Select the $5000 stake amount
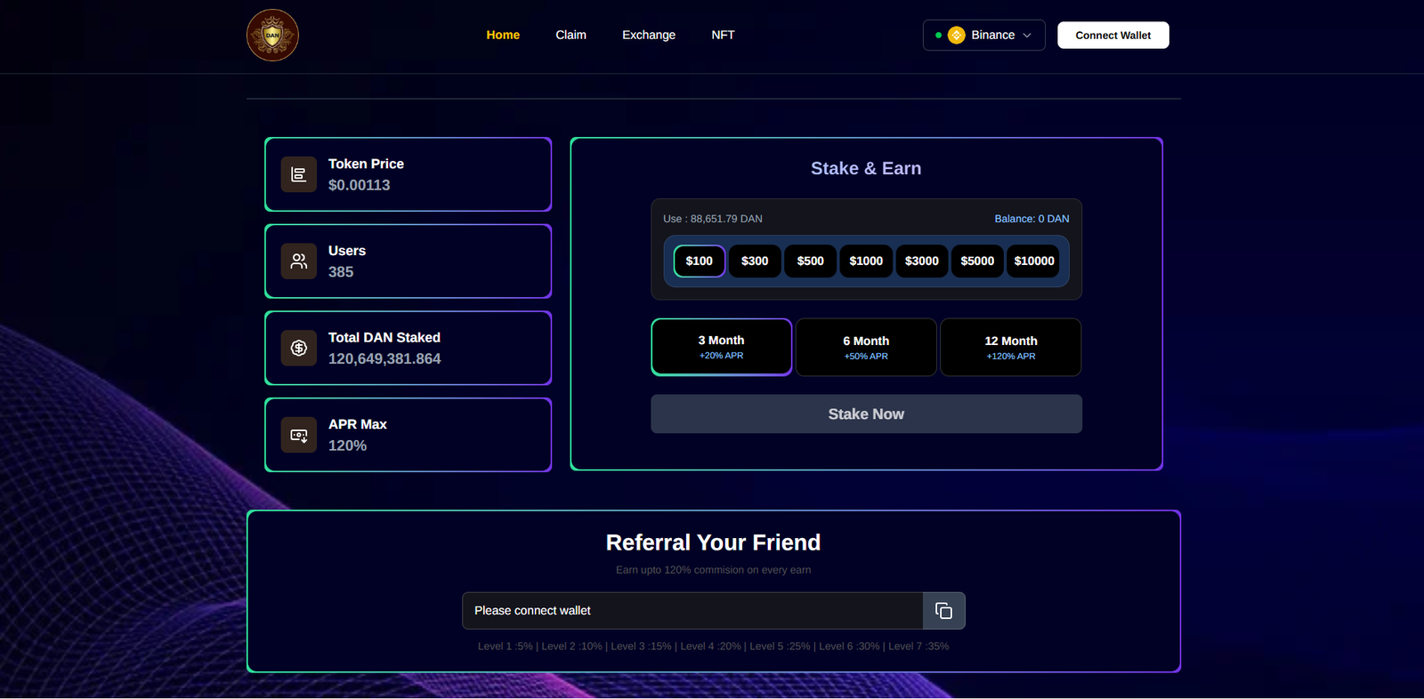Image resolution: width=1424 pixels, height=699 pixels. tap(977, 261)
